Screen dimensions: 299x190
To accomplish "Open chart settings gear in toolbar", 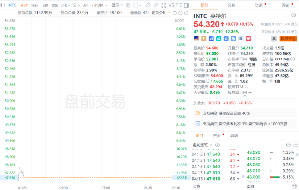I will (x=128, y=5).
